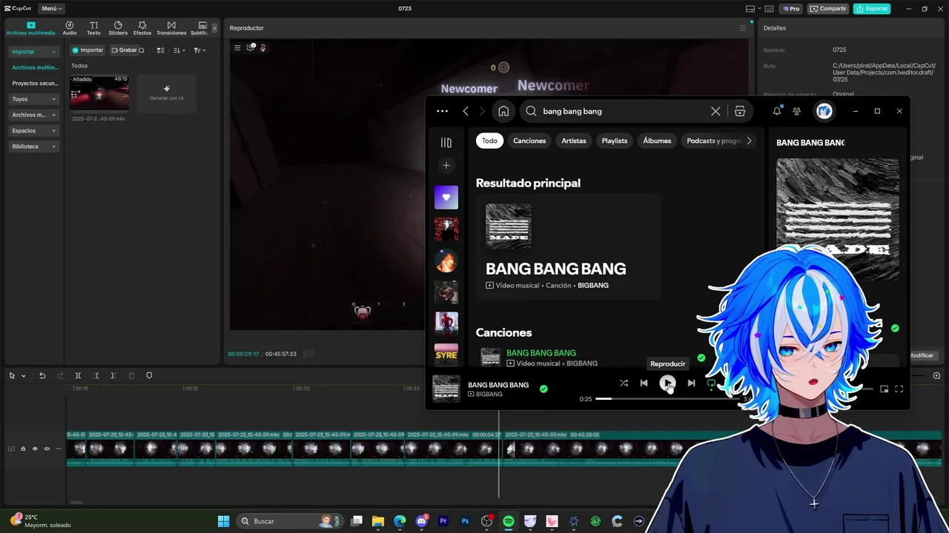Open the Spotify browse icon
The image size is (949, 533).
(x=740, y=111)
